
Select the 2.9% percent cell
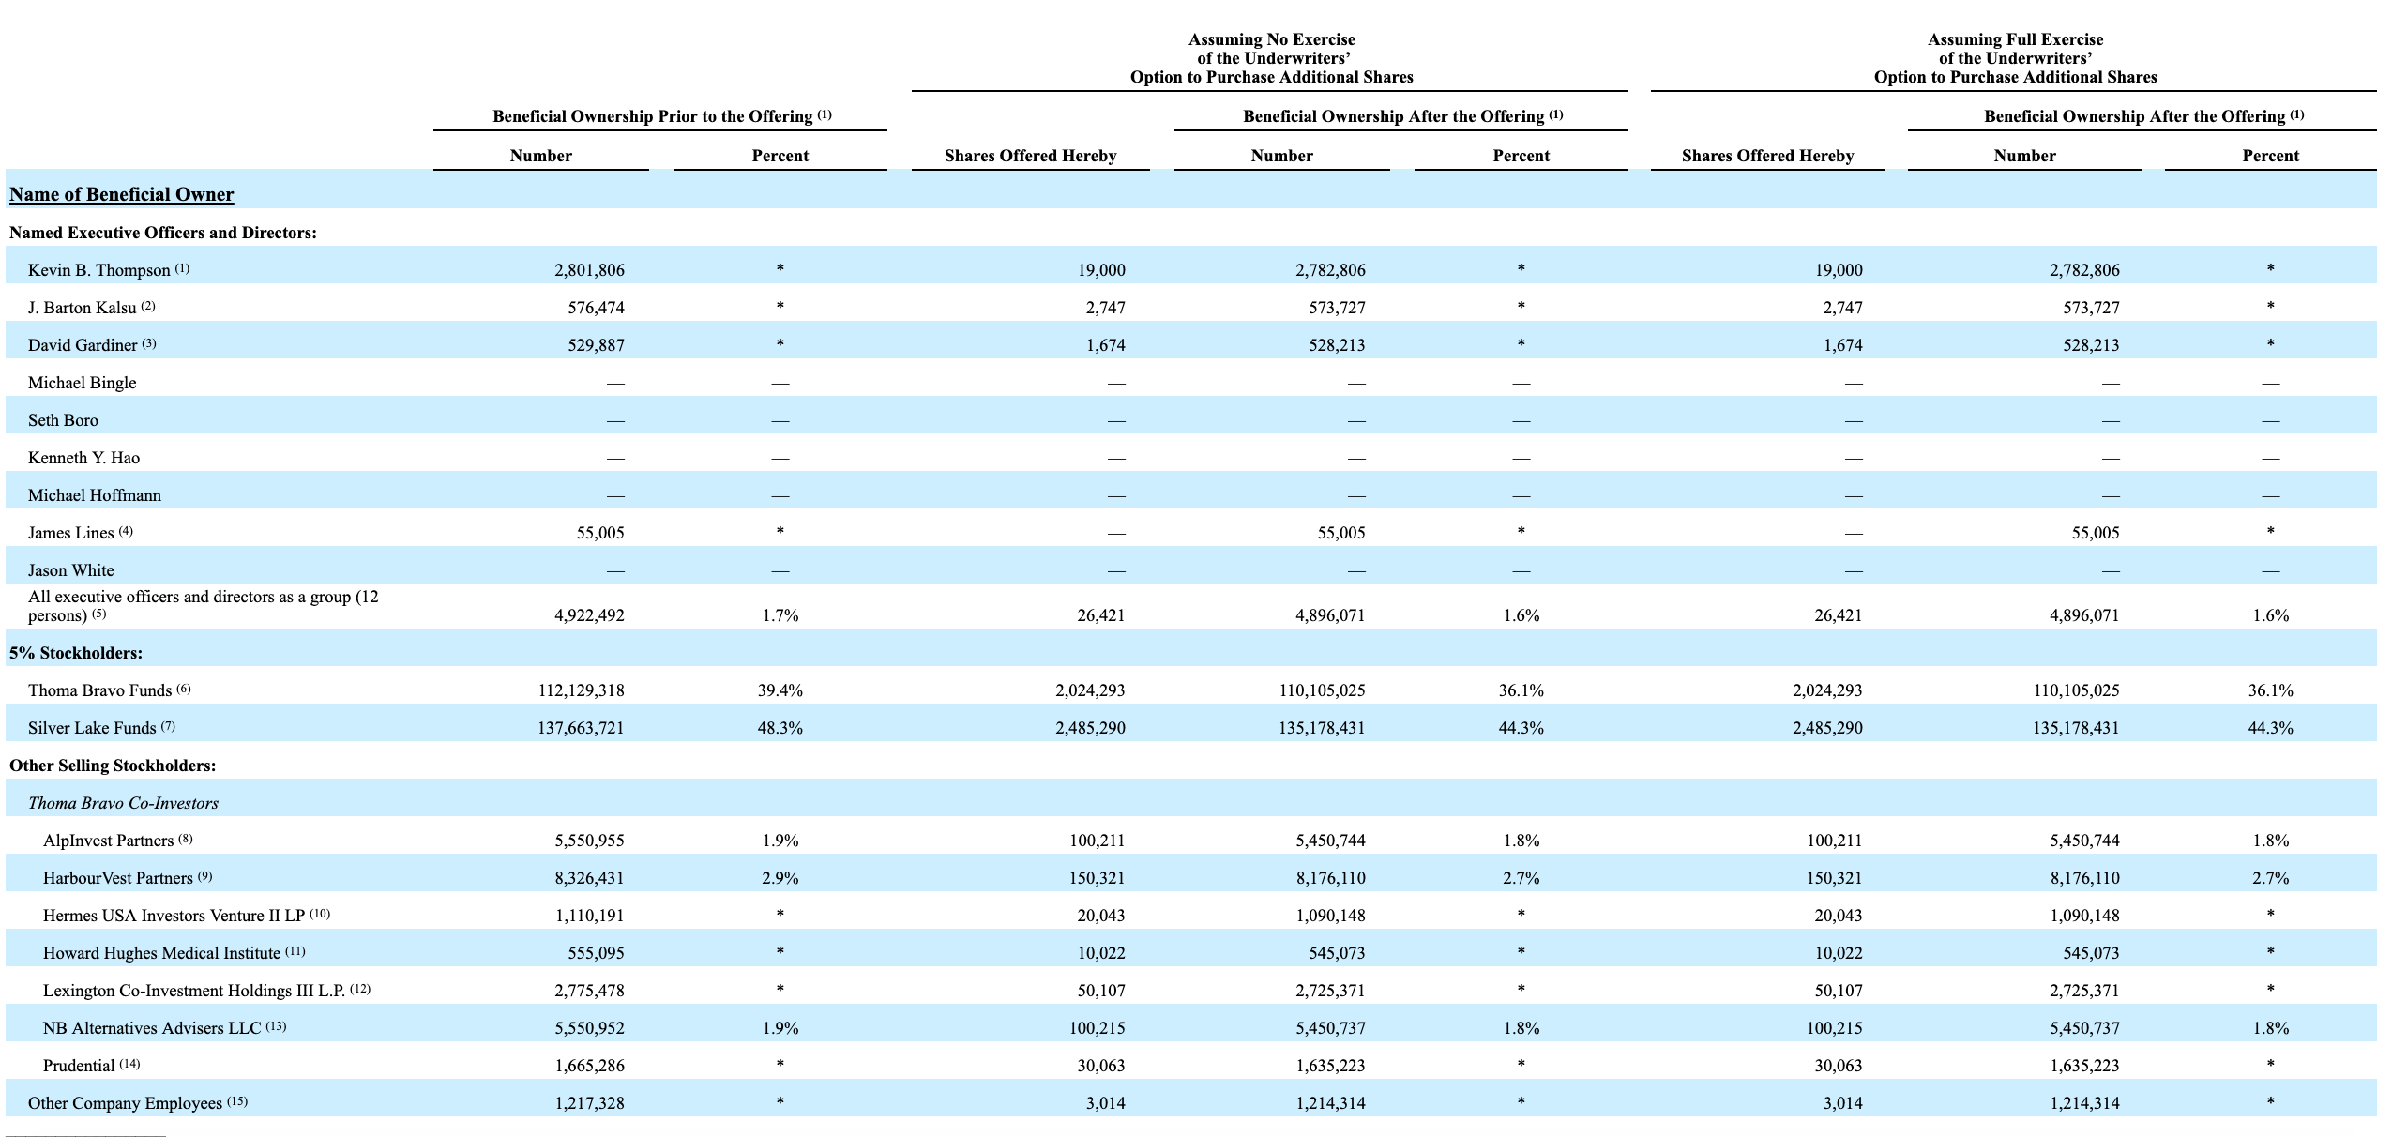(780, 878)
